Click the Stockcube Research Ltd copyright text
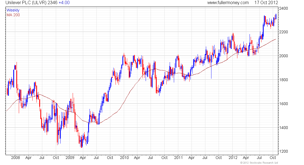The height and width of the screenshot is (165, 304). pos(259,163)
